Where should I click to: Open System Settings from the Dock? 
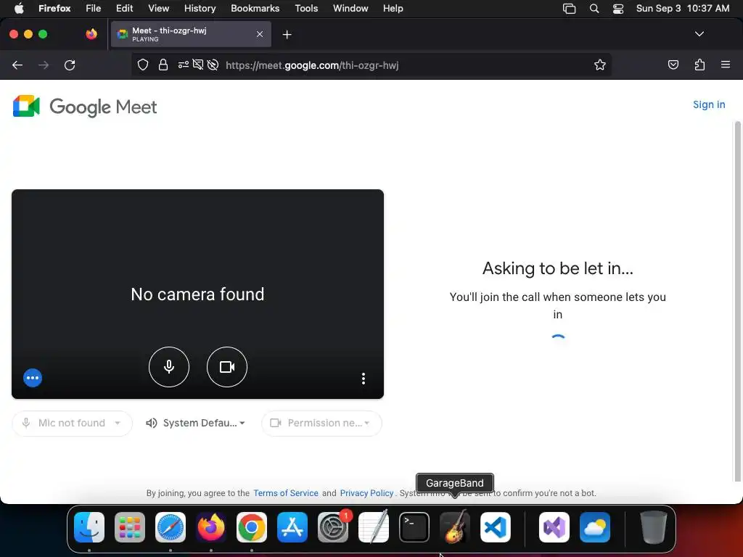coord(333,527)
